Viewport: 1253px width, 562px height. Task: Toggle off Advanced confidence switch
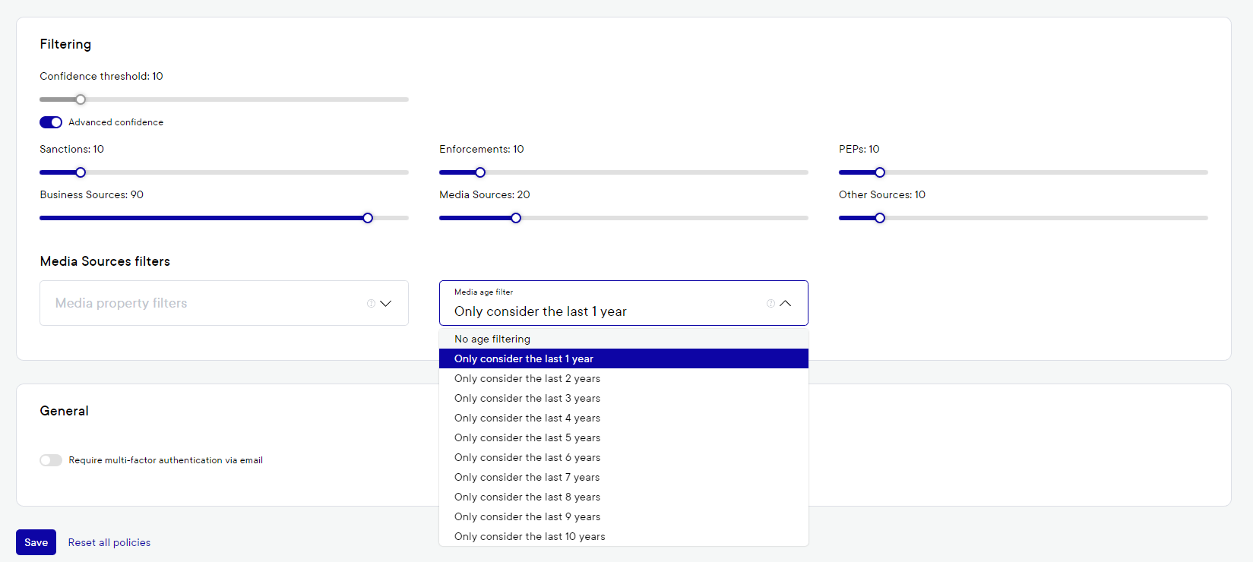pyautogui.click(x=51, y=122)
